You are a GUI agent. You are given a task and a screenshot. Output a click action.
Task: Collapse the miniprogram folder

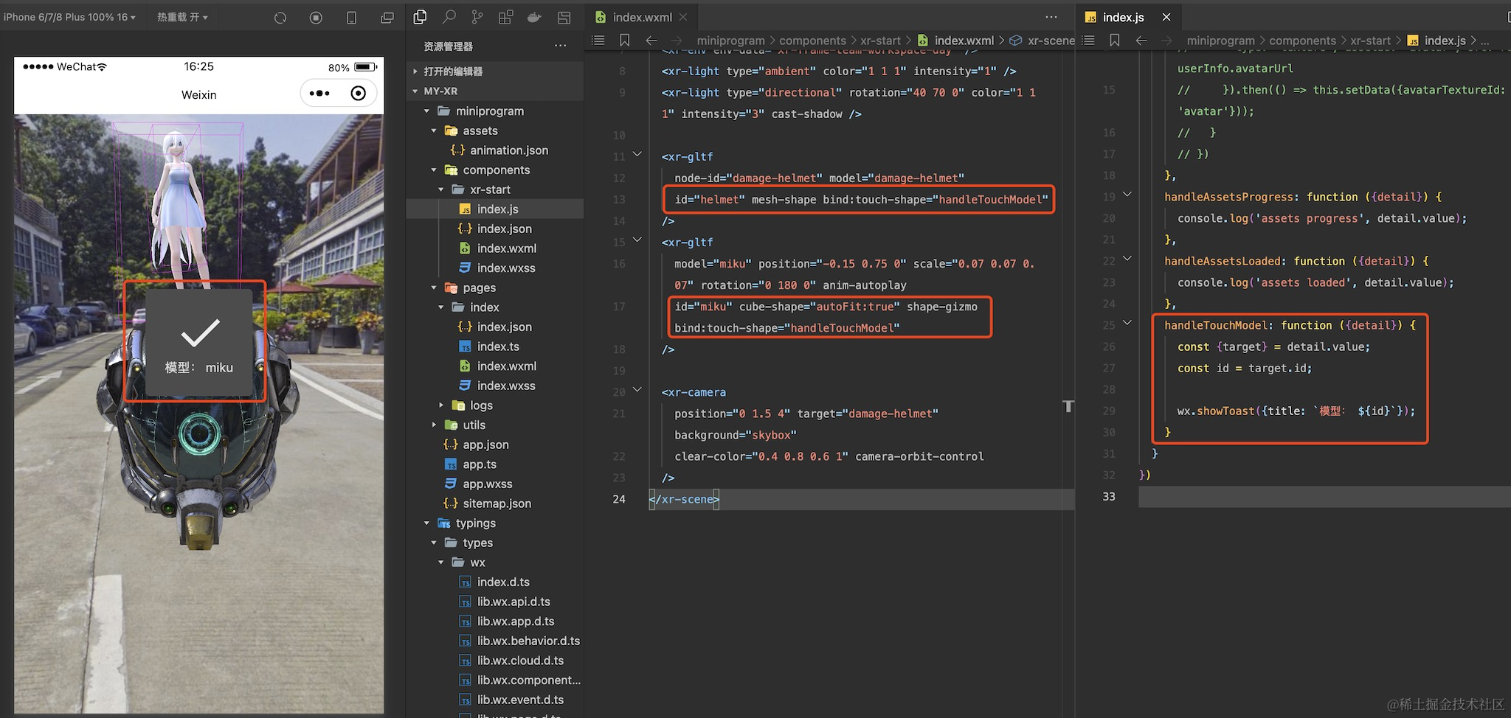coord(426,111)
